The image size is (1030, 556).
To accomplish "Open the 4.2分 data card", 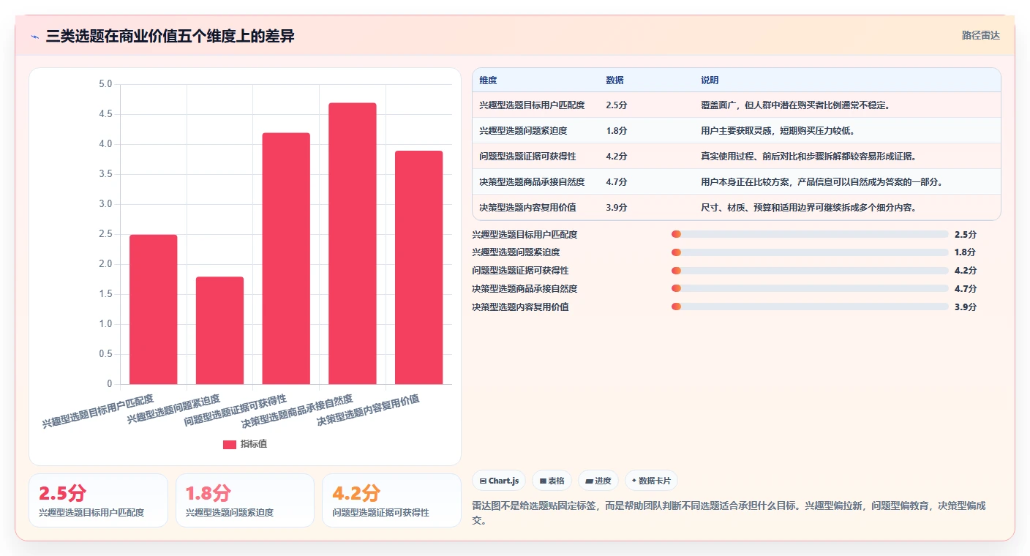I will [391, 500].
